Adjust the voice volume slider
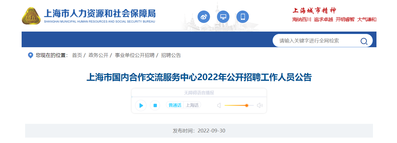This screenshot has height=143, width=397. coord(239,105)
